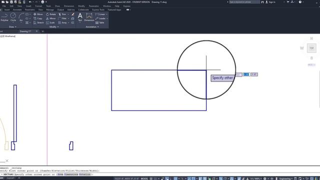Toggle snap mode in status bar

pos(155,178)
